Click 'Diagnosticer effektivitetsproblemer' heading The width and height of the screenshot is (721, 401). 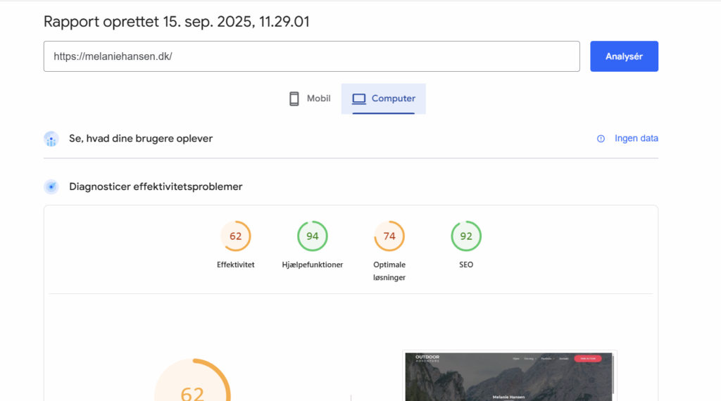[x=156, y=187]
